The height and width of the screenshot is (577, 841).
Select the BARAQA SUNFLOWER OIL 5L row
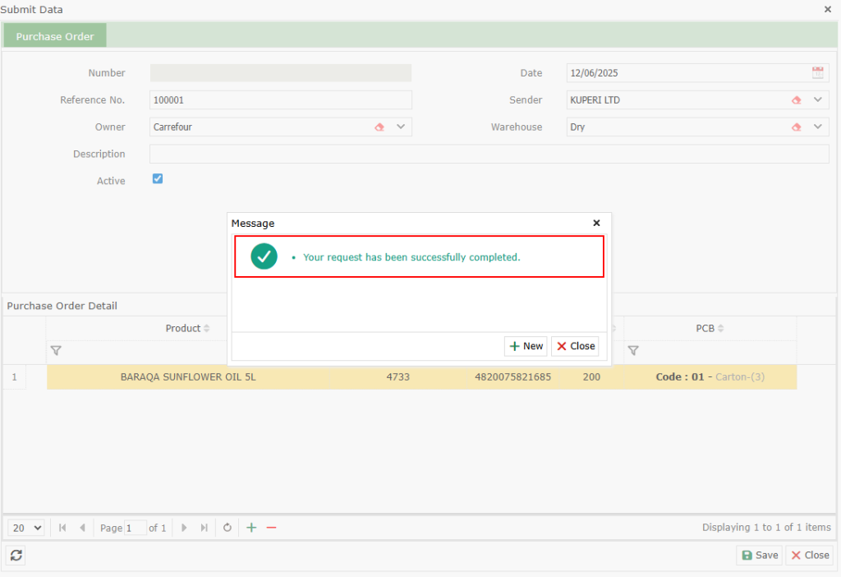[188, 377]
